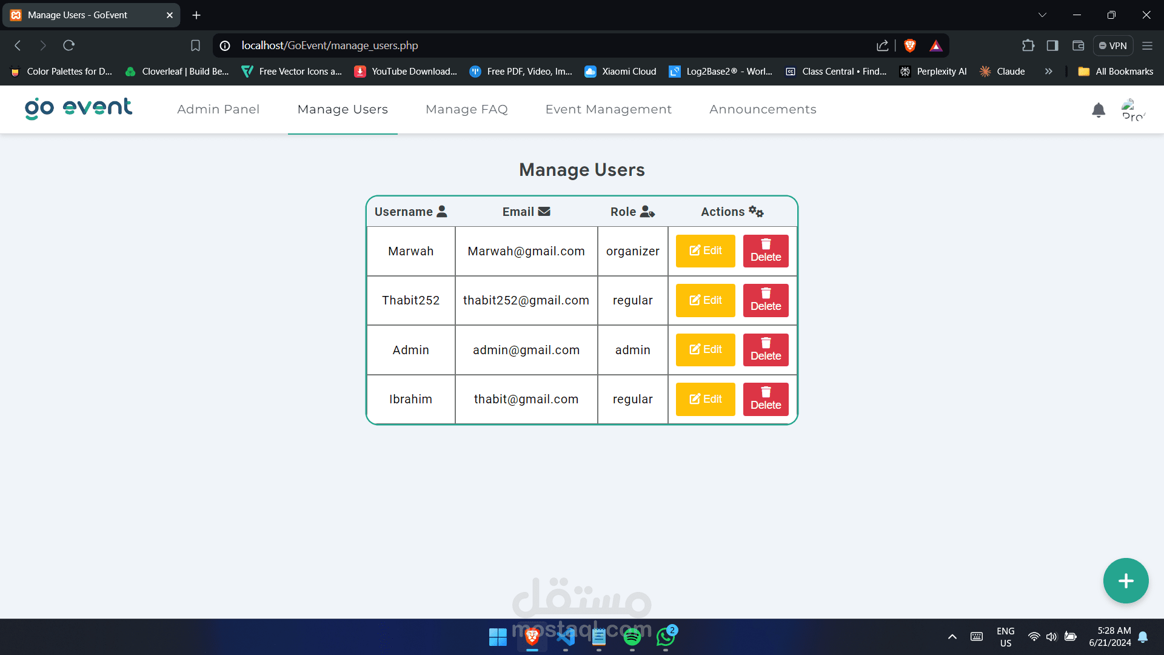Expand the hidden bookmarks chevron

tap(1048, 72)
